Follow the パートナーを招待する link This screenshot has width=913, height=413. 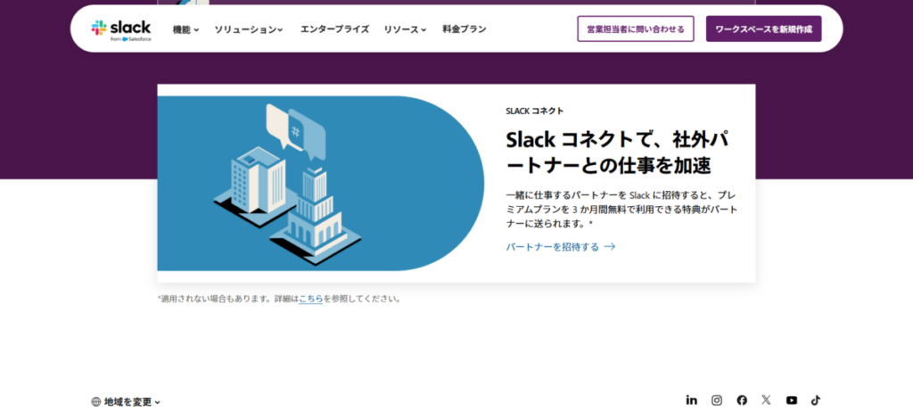553,247
